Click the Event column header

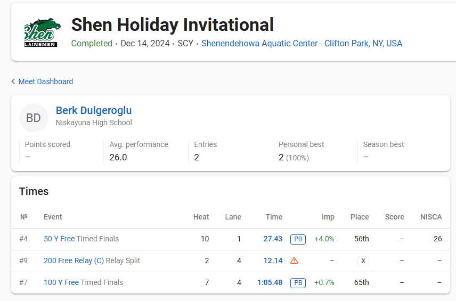[53, 217]
